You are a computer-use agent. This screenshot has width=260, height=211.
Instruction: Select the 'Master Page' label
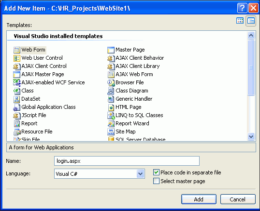pyautogui.click(x=130, y=50)
